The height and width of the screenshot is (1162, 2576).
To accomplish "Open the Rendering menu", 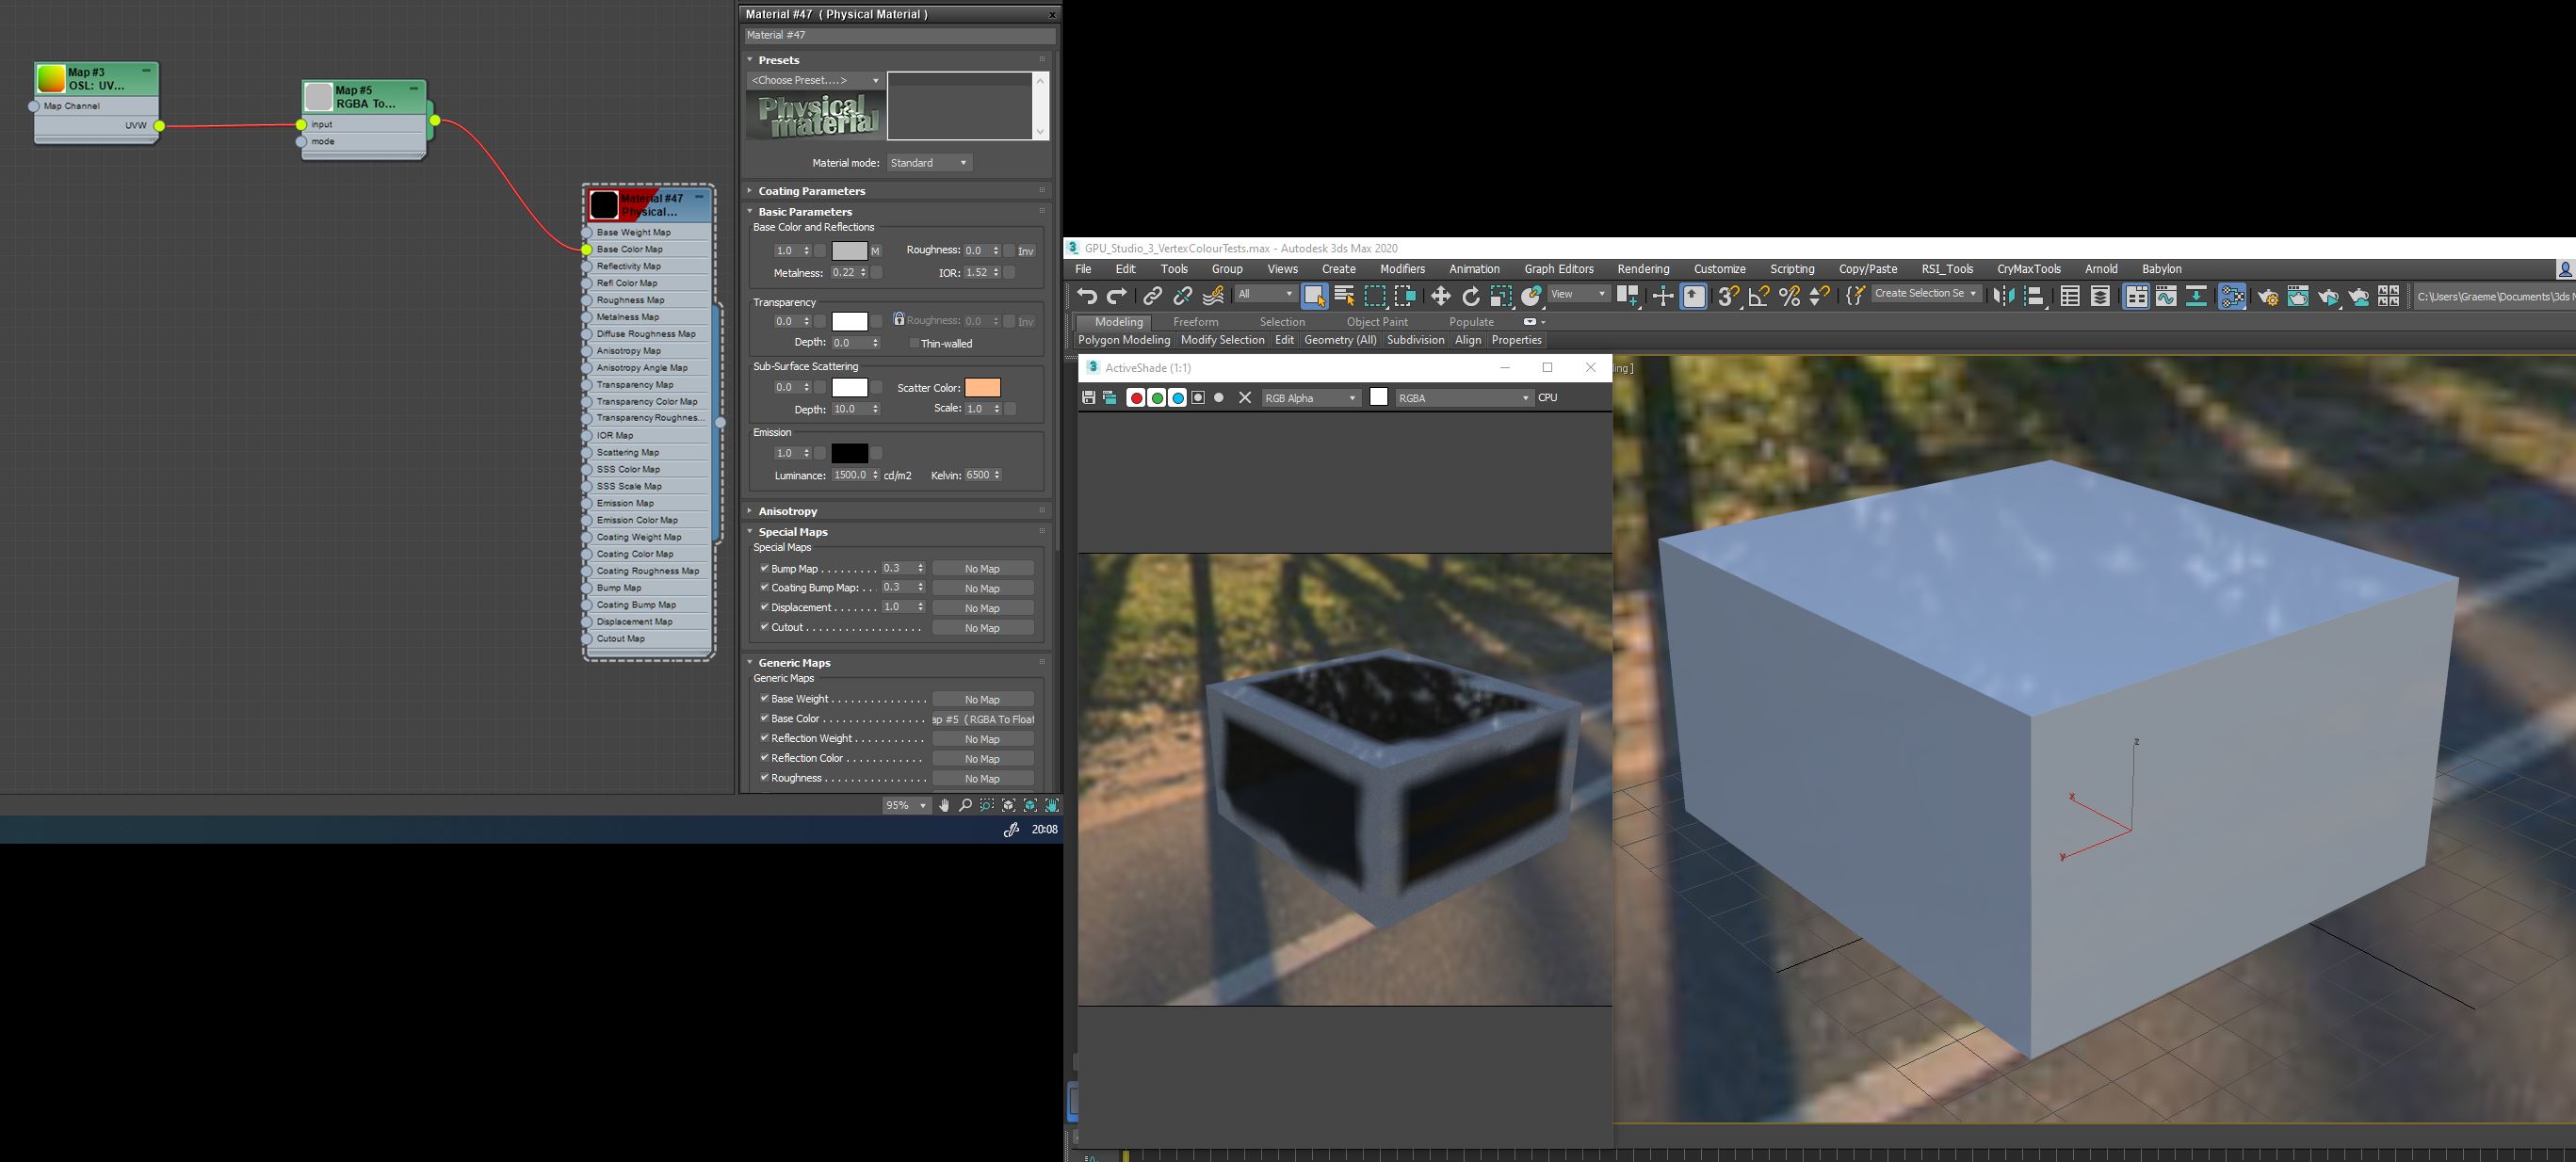I will pos(1642,269).
